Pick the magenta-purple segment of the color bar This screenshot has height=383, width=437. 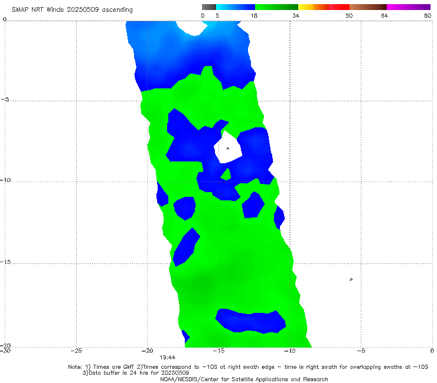tap(409, 7)
